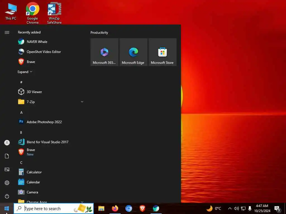Focus the Type here to search box
286x214 pixels.
54,208
